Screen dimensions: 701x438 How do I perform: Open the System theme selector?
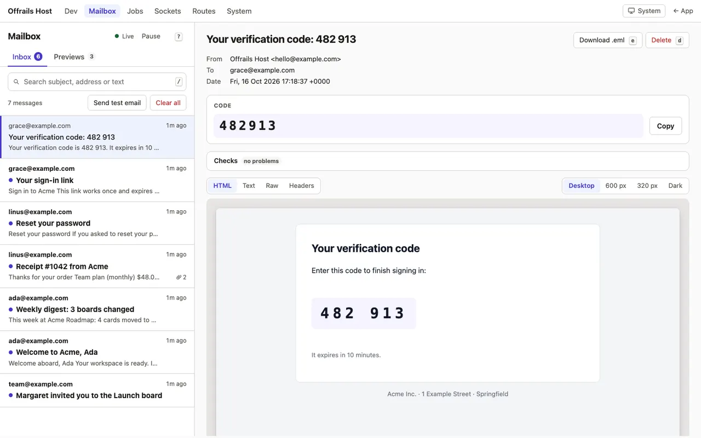644,11
